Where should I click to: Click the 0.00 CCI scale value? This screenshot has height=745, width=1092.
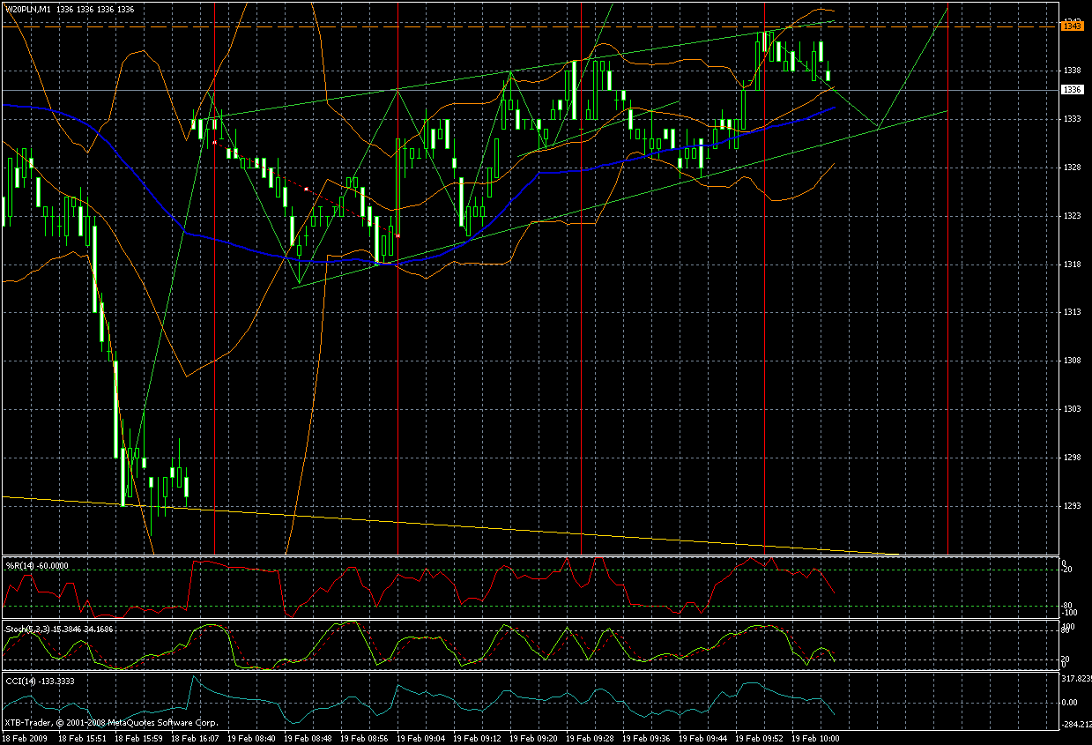(x=1070, y=703)
